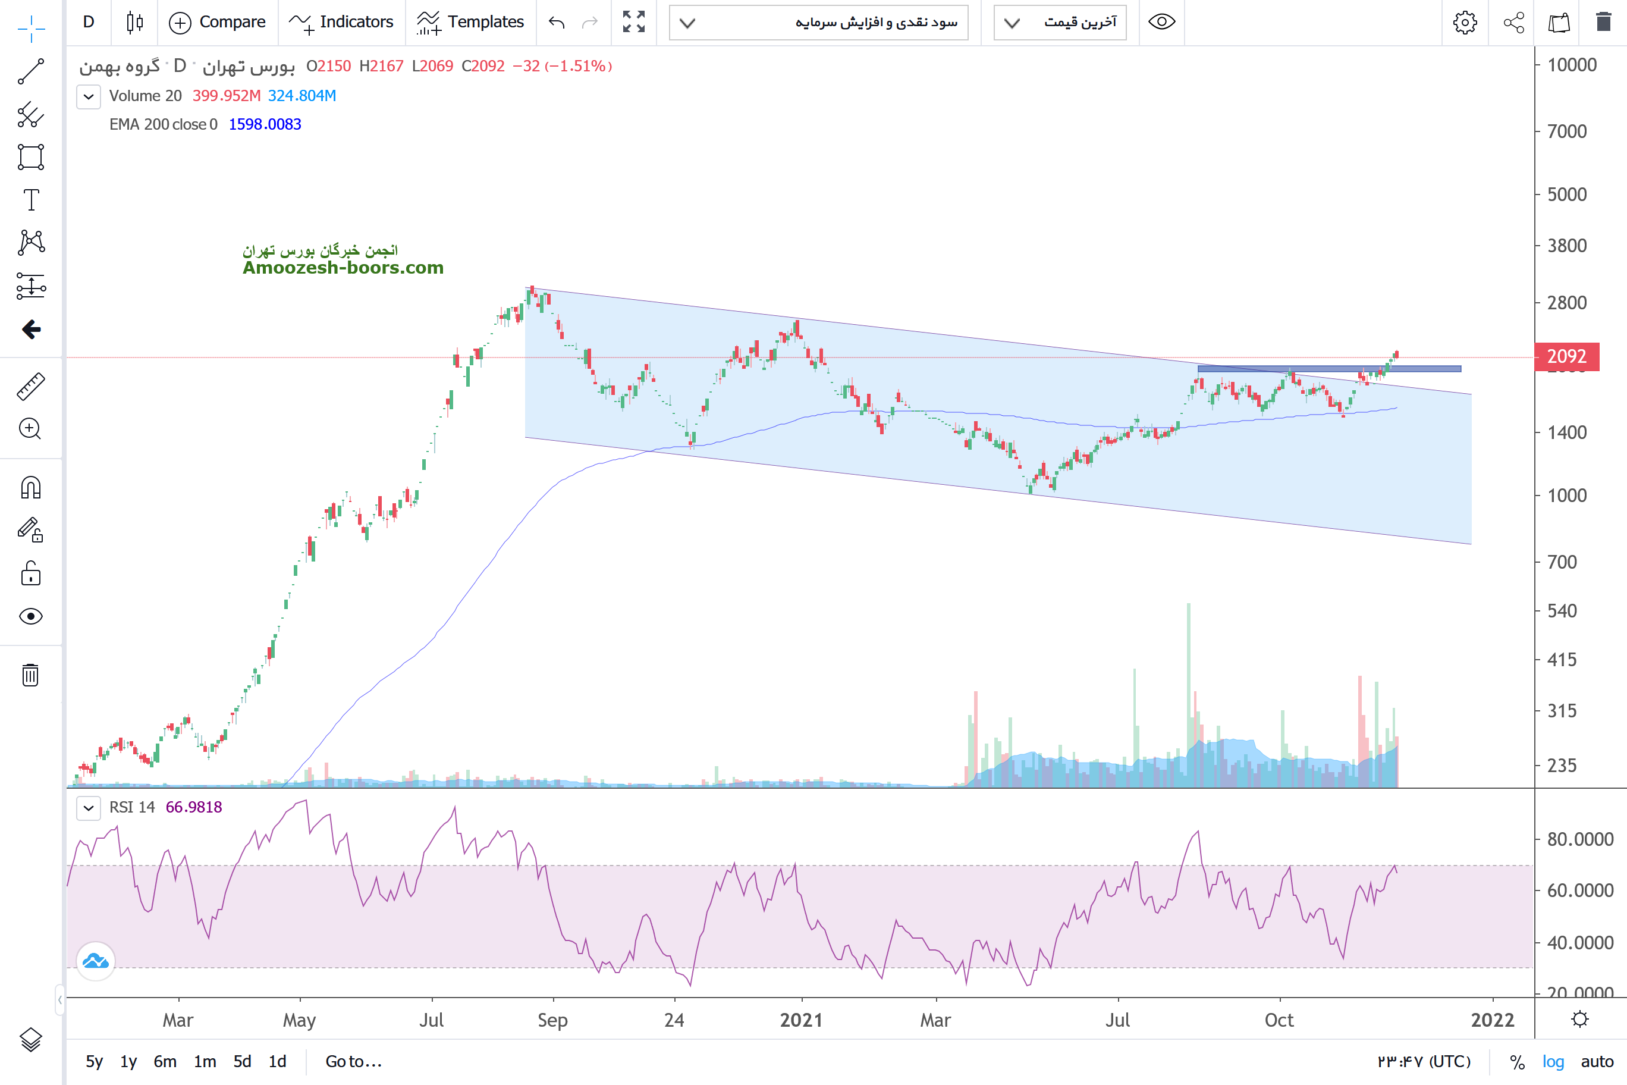Toggle auto scale on price axis
This screenshot has width=1627, height=1085.
(1597, 1061)
